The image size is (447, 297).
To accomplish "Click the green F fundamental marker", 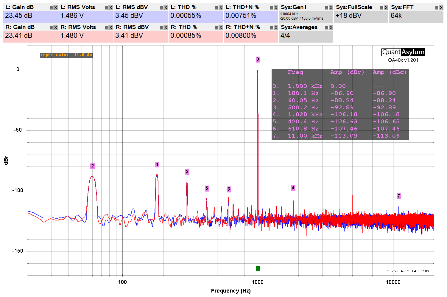I will [258, 268].
